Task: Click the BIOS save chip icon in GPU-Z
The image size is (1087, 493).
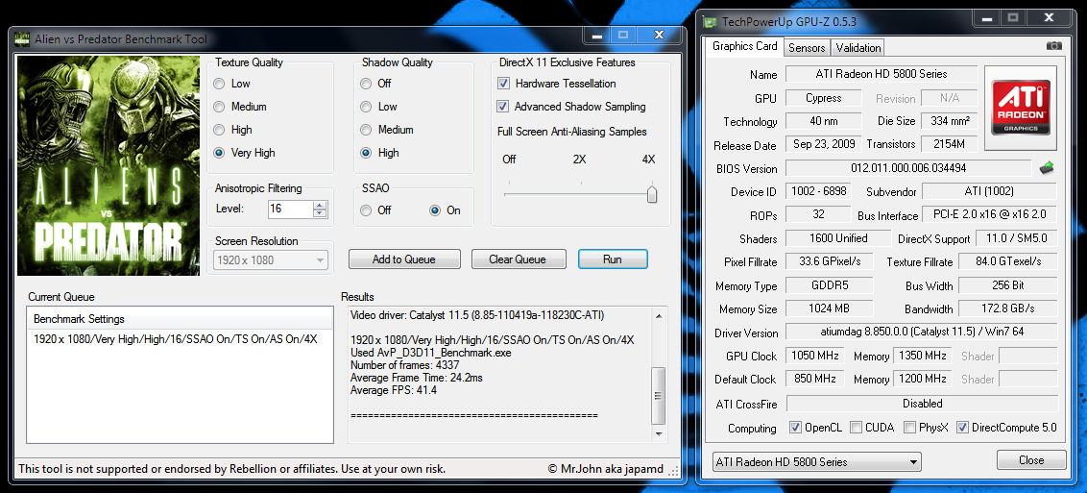Action: [1046, 168]
